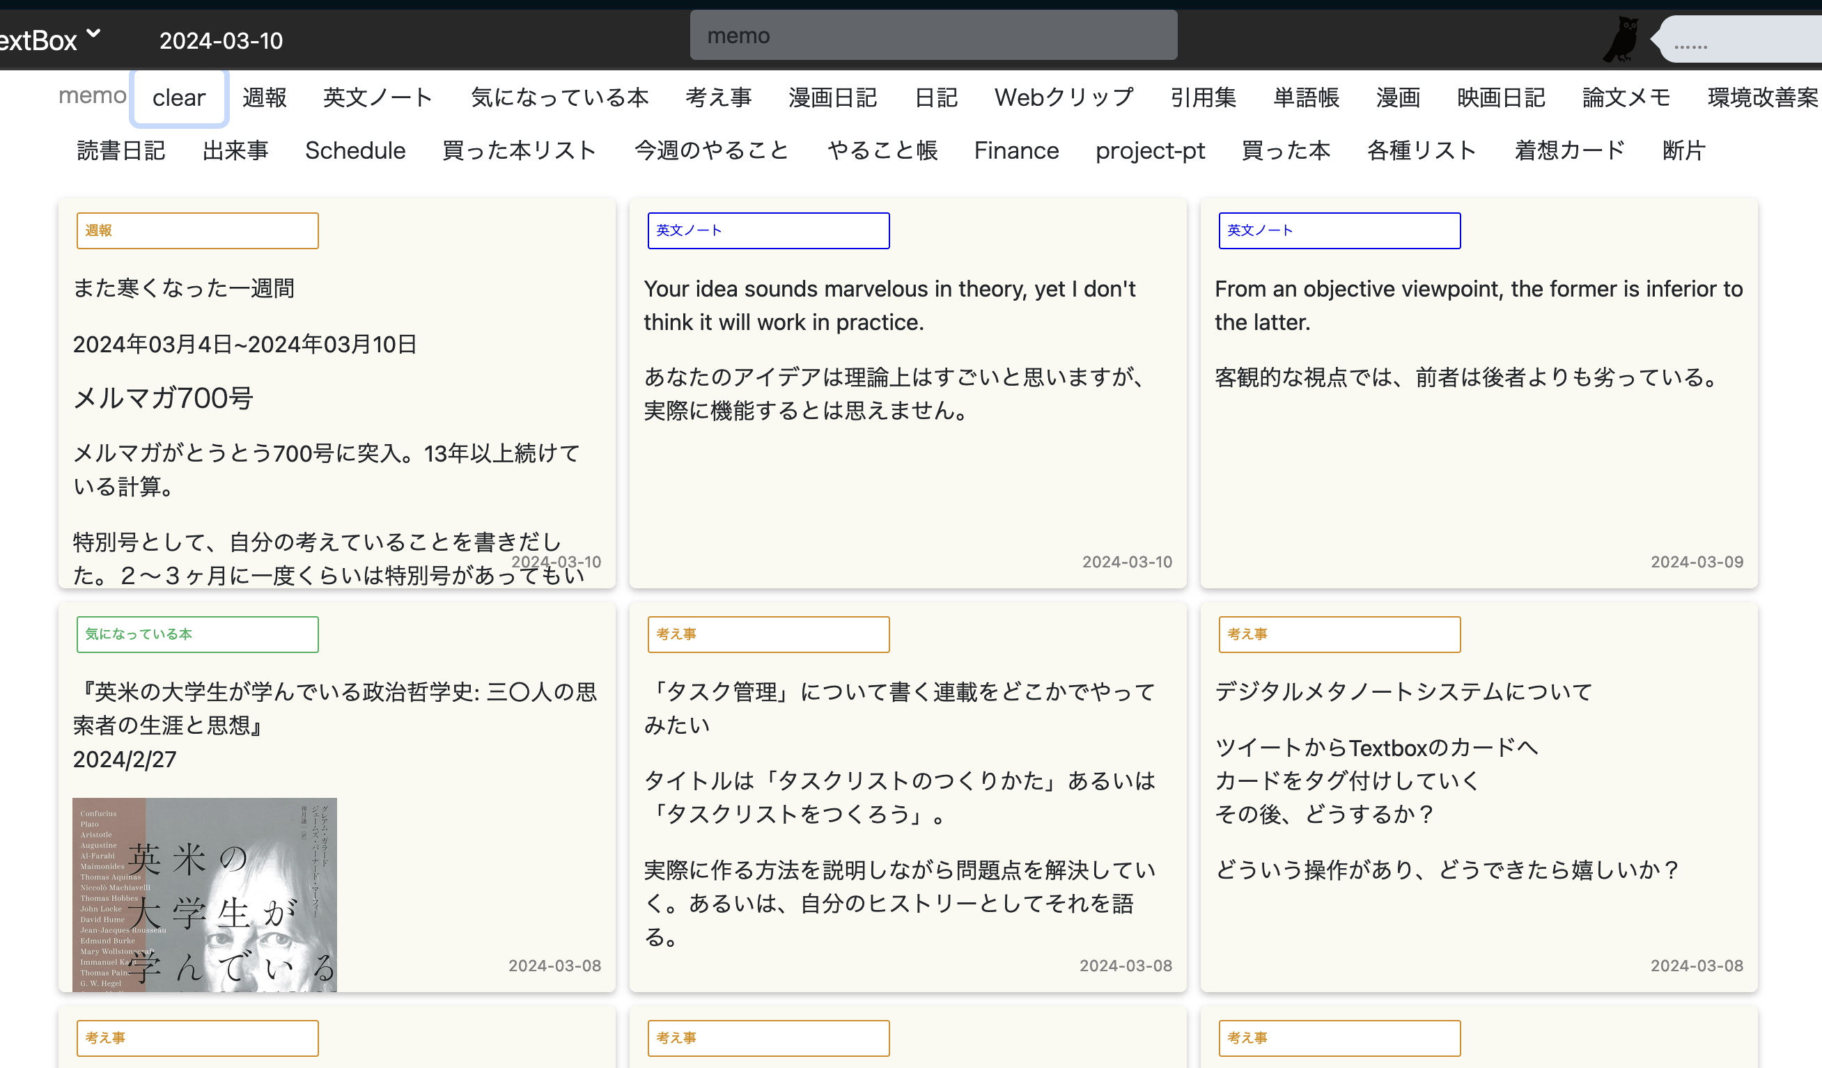Switch to the 週報 tag
The height and width of the screenshot is (1068, 1822).
tap(265, 97)
